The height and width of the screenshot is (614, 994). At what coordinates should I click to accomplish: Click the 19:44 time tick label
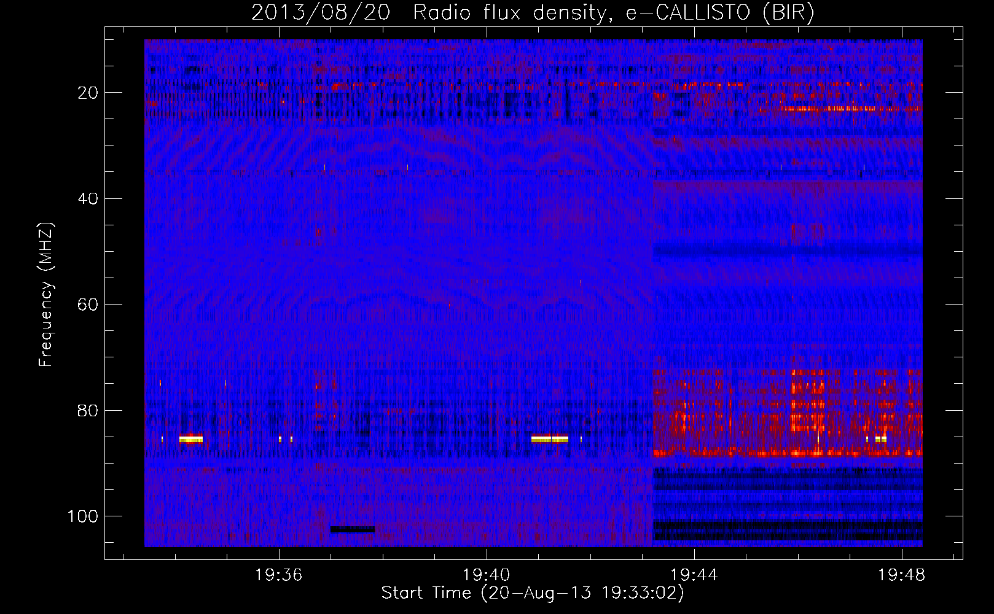click(694, 575)
